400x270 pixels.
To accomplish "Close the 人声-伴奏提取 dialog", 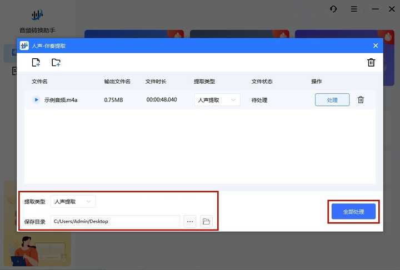I will pos(376,46).
